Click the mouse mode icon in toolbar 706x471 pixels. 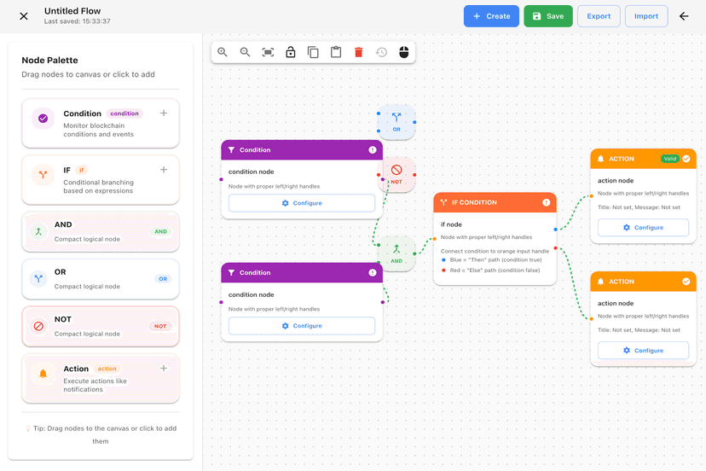(404, 52)
